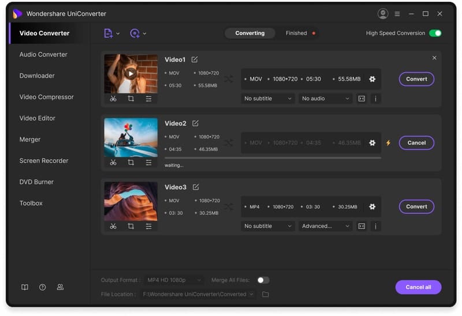Open Video3 Advanced audio dropdown
Image resolution: width=462 pixels, height=316 pixels.
point(325,226)
